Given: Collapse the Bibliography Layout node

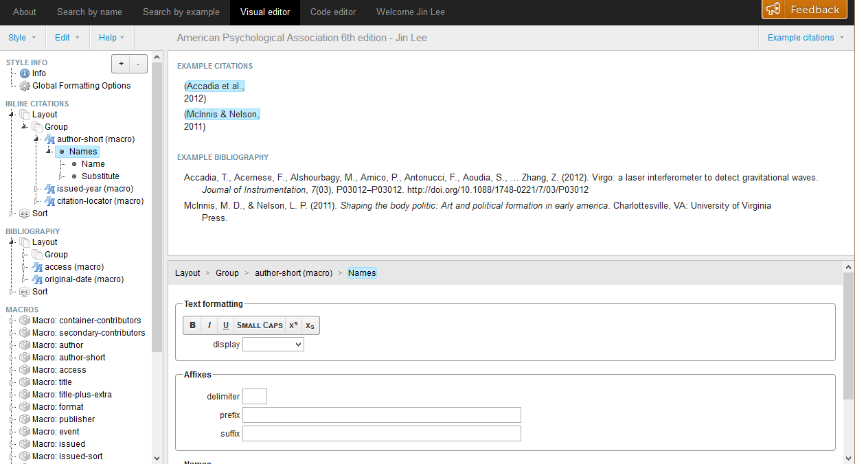Looking at the screenshot, I should 12,242.
